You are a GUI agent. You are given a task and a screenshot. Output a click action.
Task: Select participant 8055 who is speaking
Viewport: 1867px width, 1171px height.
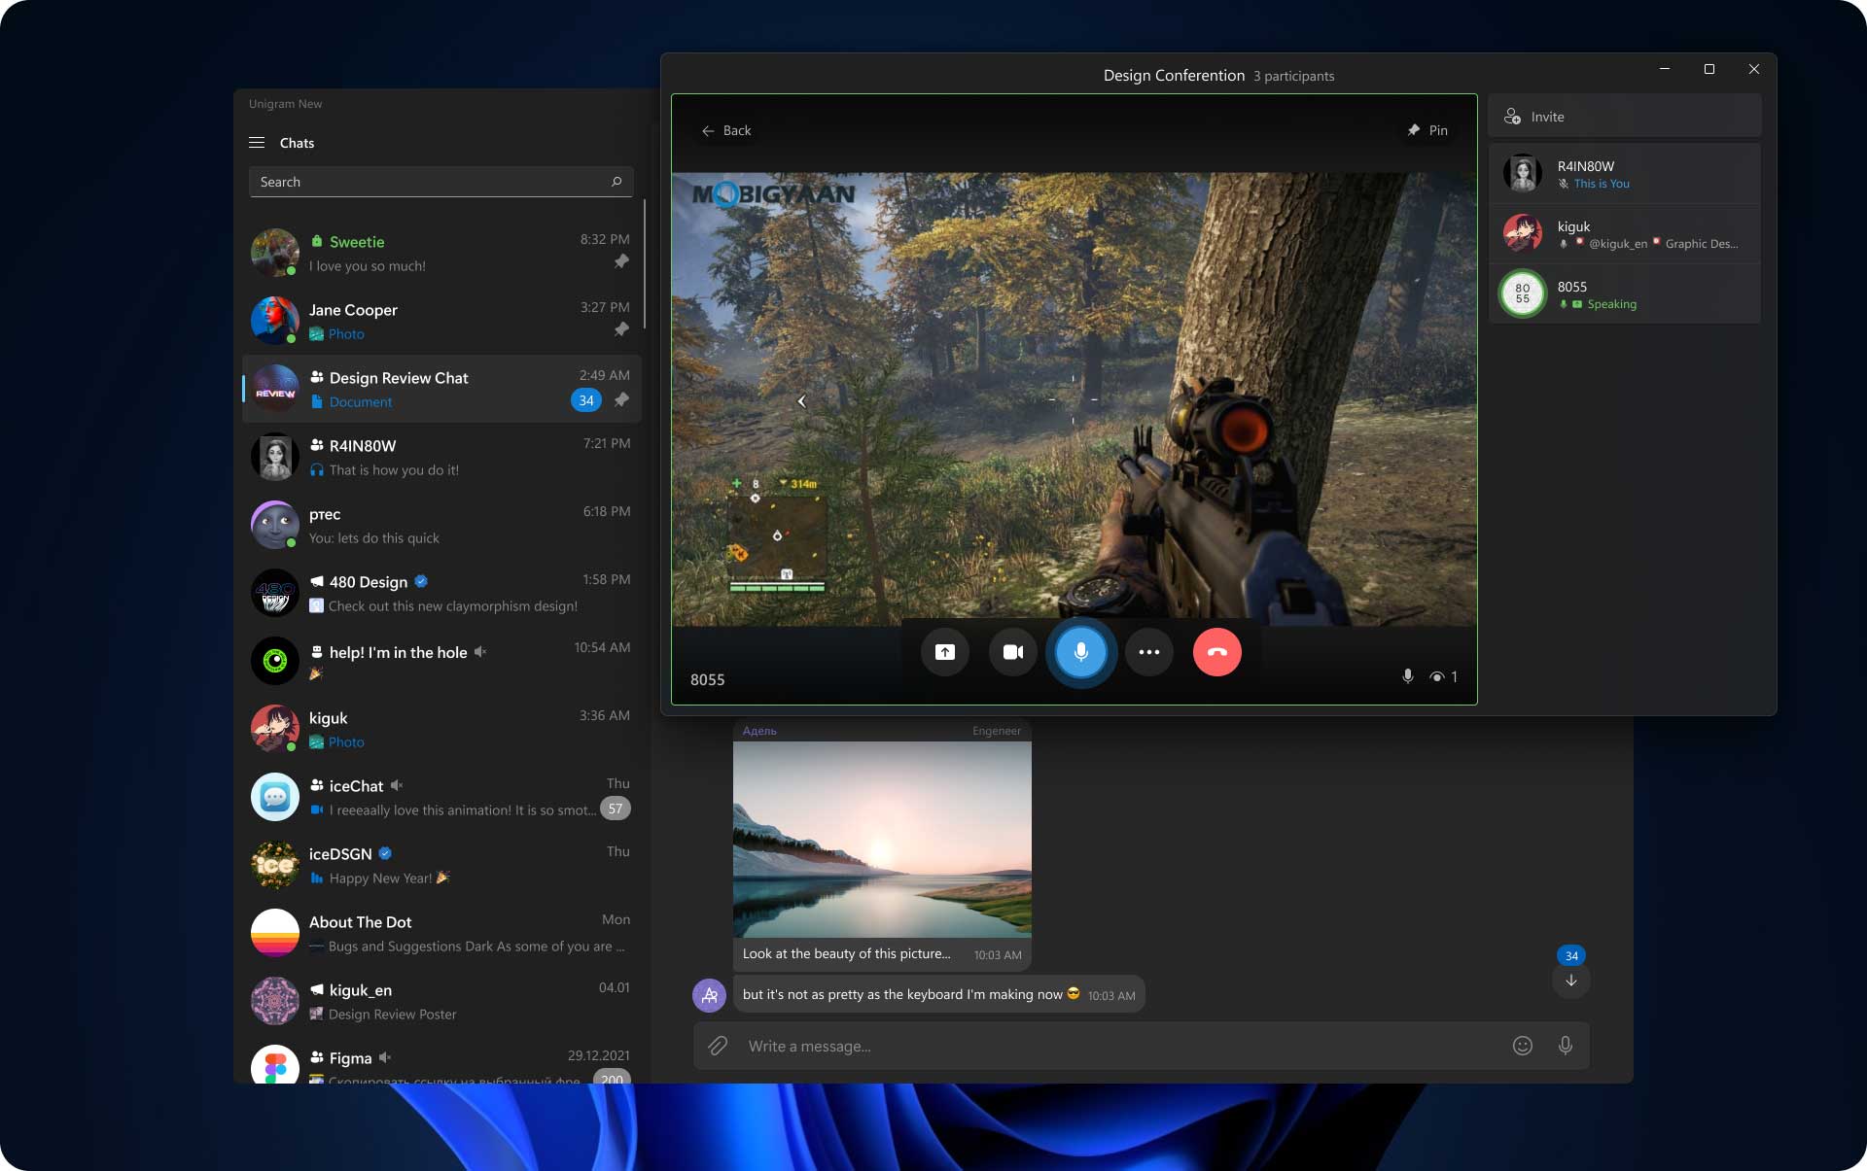pyautogui.click(x=1624, y=294)
